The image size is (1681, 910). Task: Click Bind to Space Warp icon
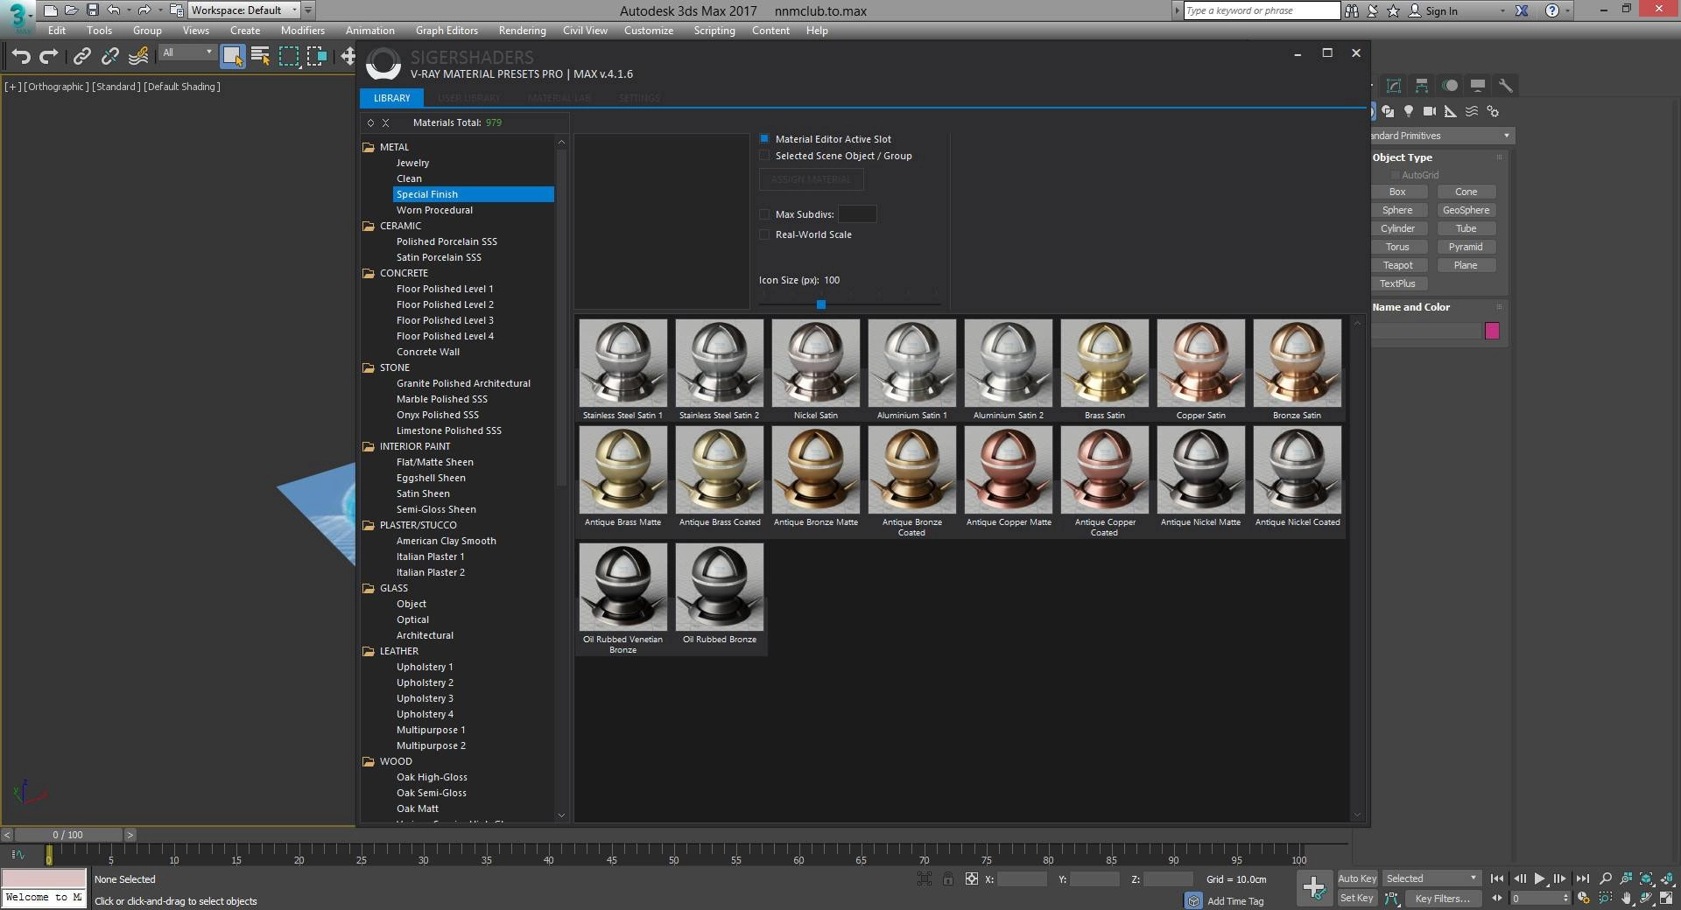[138, 57]
